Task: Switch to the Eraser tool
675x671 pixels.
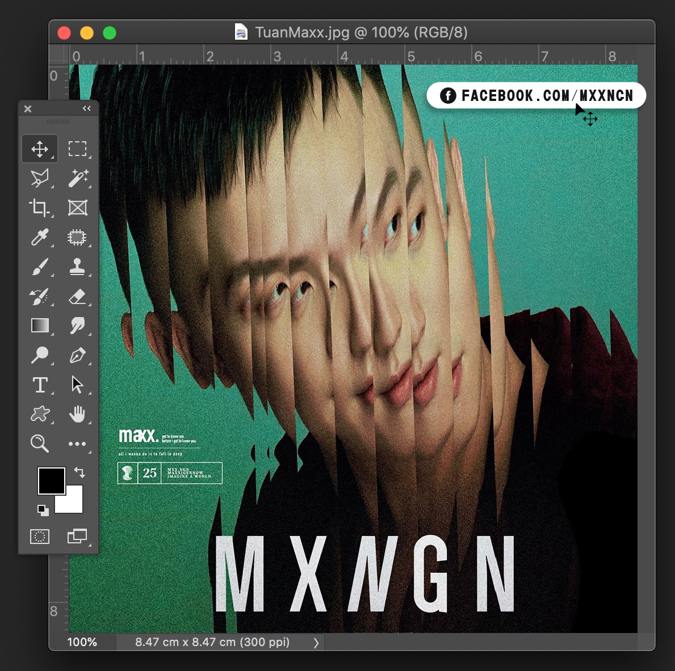Action: pos(77,296)
